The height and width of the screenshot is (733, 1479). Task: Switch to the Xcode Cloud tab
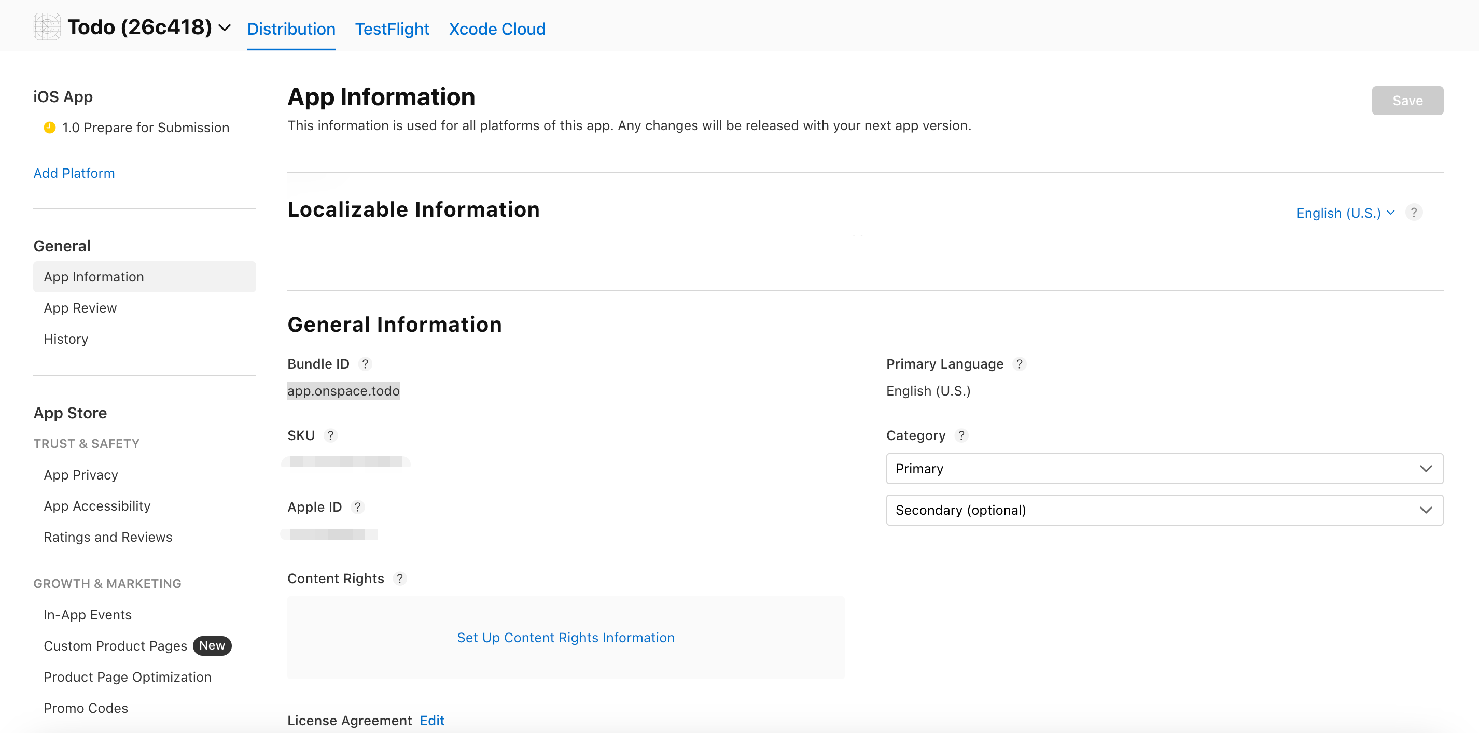497,29
